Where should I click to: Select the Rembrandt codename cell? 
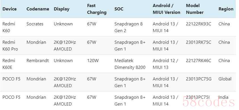38,61
